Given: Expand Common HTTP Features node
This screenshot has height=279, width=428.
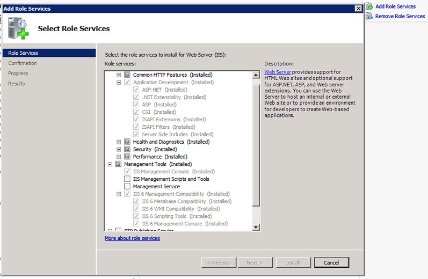Looking at the screenshot, I should 119,75.
